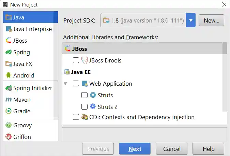Click the Spring Initializr icon
This screenshot has height=156, width=230.
click(9, 88)
